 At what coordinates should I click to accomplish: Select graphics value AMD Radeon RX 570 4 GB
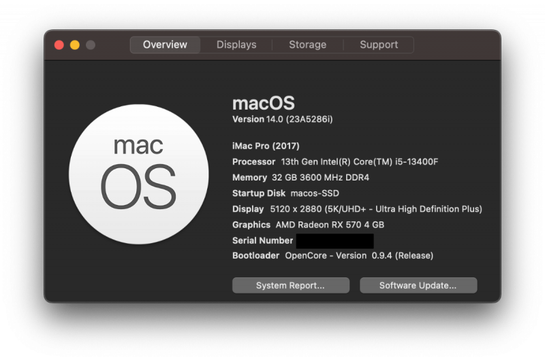pos(330,225)
